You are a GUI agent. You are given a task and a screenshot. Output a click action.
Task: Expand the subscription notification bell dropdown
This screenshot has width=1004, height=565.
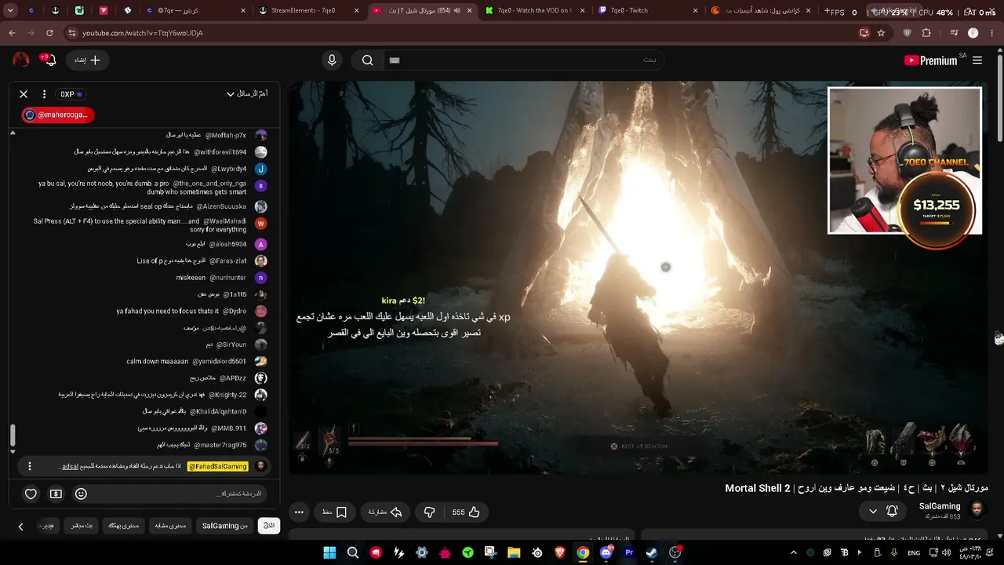point(882,512)
